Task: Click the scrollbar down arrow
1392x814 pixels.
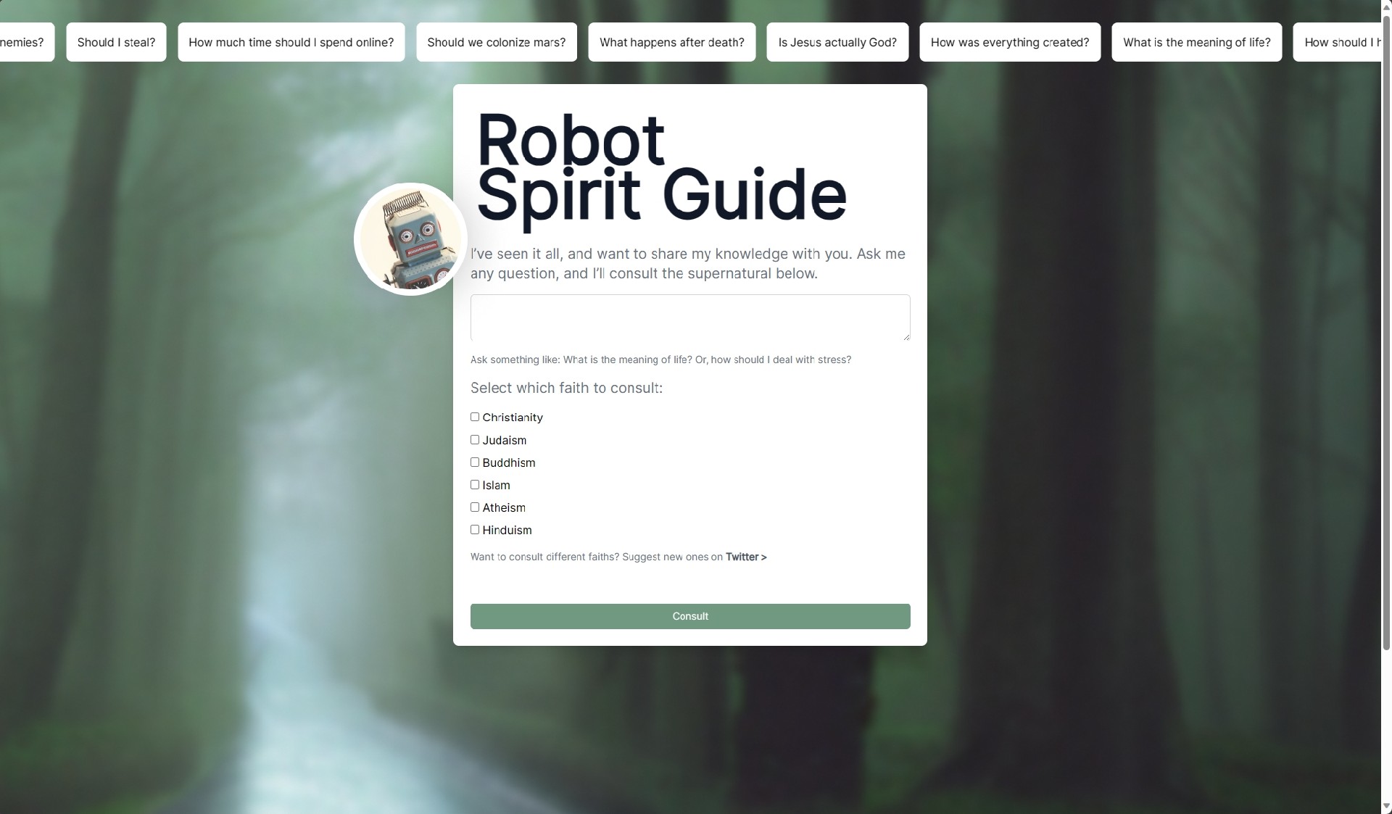Action: point(1386,806)
